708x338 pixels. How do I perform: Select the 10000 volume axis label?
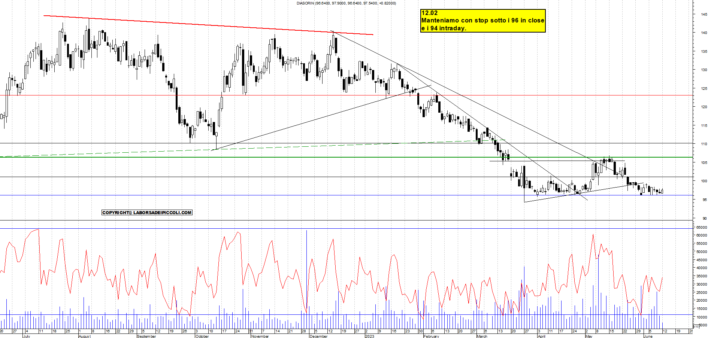(702, 317)
